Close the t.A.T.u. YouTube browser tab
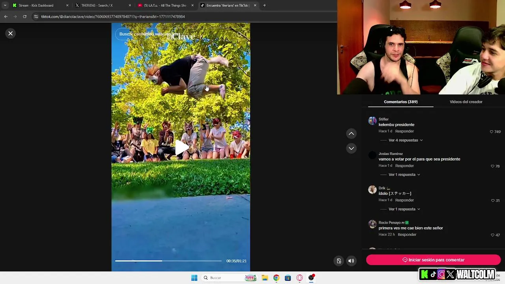This screenshot has width=505, height=284. (x=193, y=6)
